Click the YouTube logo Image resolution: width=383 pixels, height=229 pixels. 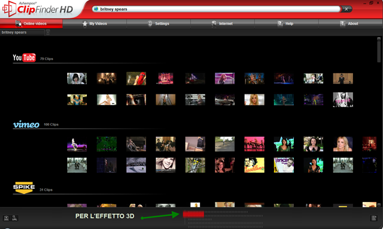(24, 57)
